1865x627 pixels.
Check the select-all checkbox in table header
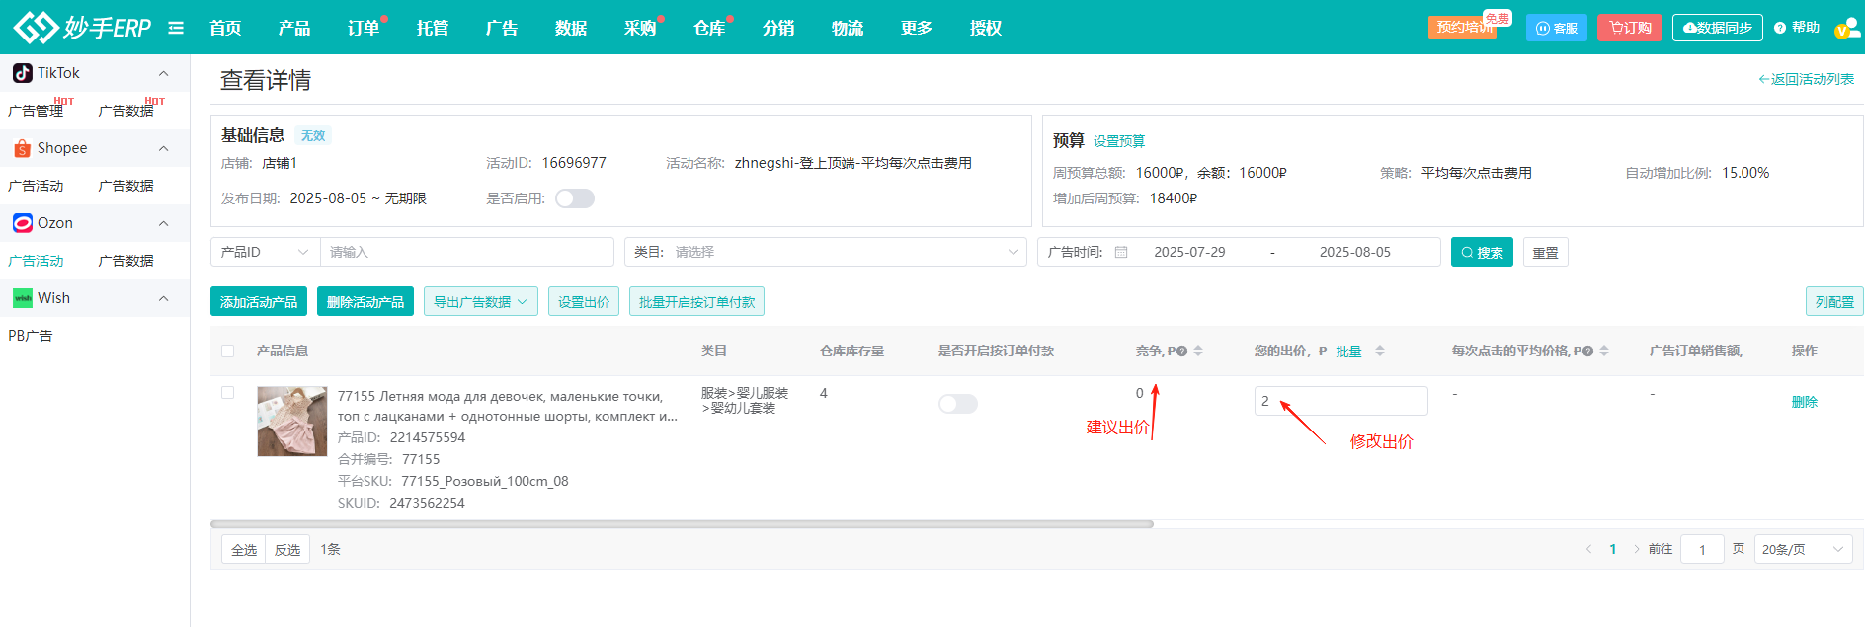(228, 351)
